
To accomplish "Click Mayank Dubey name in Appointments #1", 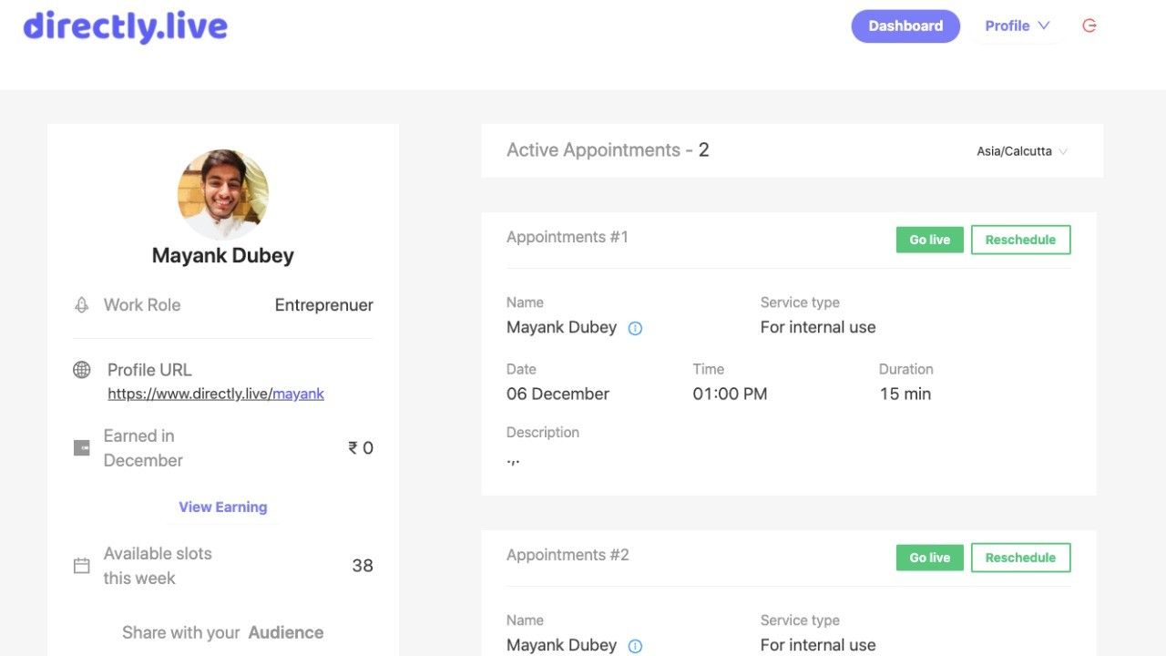I will 562,328.
